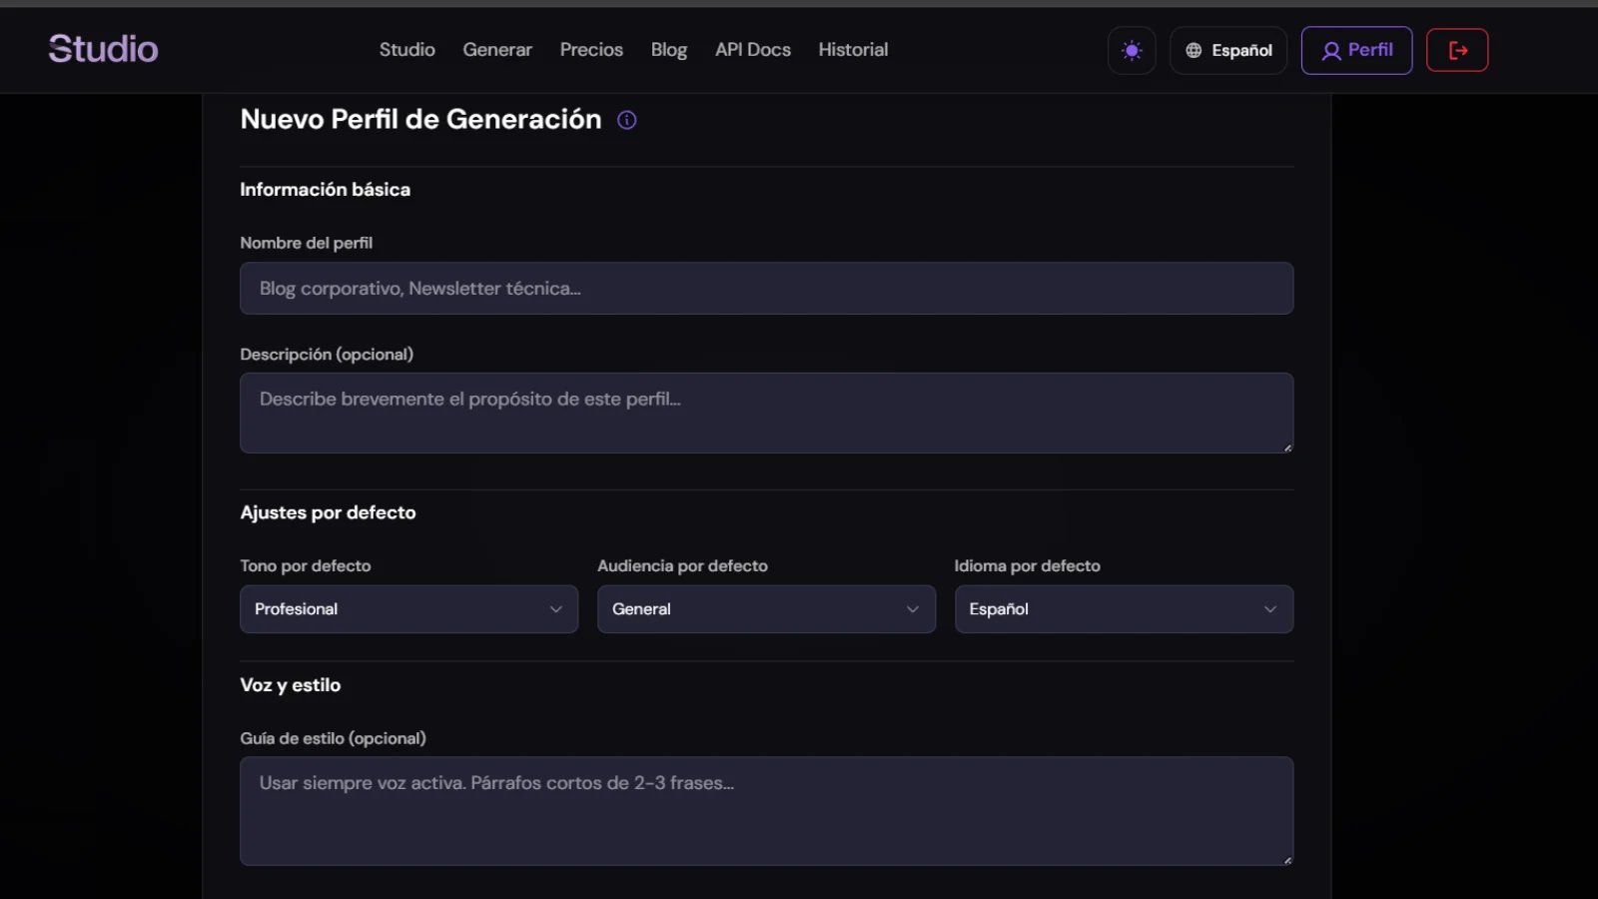Grab the Guía de estilo resize handle
This screenshot has height=899, width=1598.
pos(1287,860)
